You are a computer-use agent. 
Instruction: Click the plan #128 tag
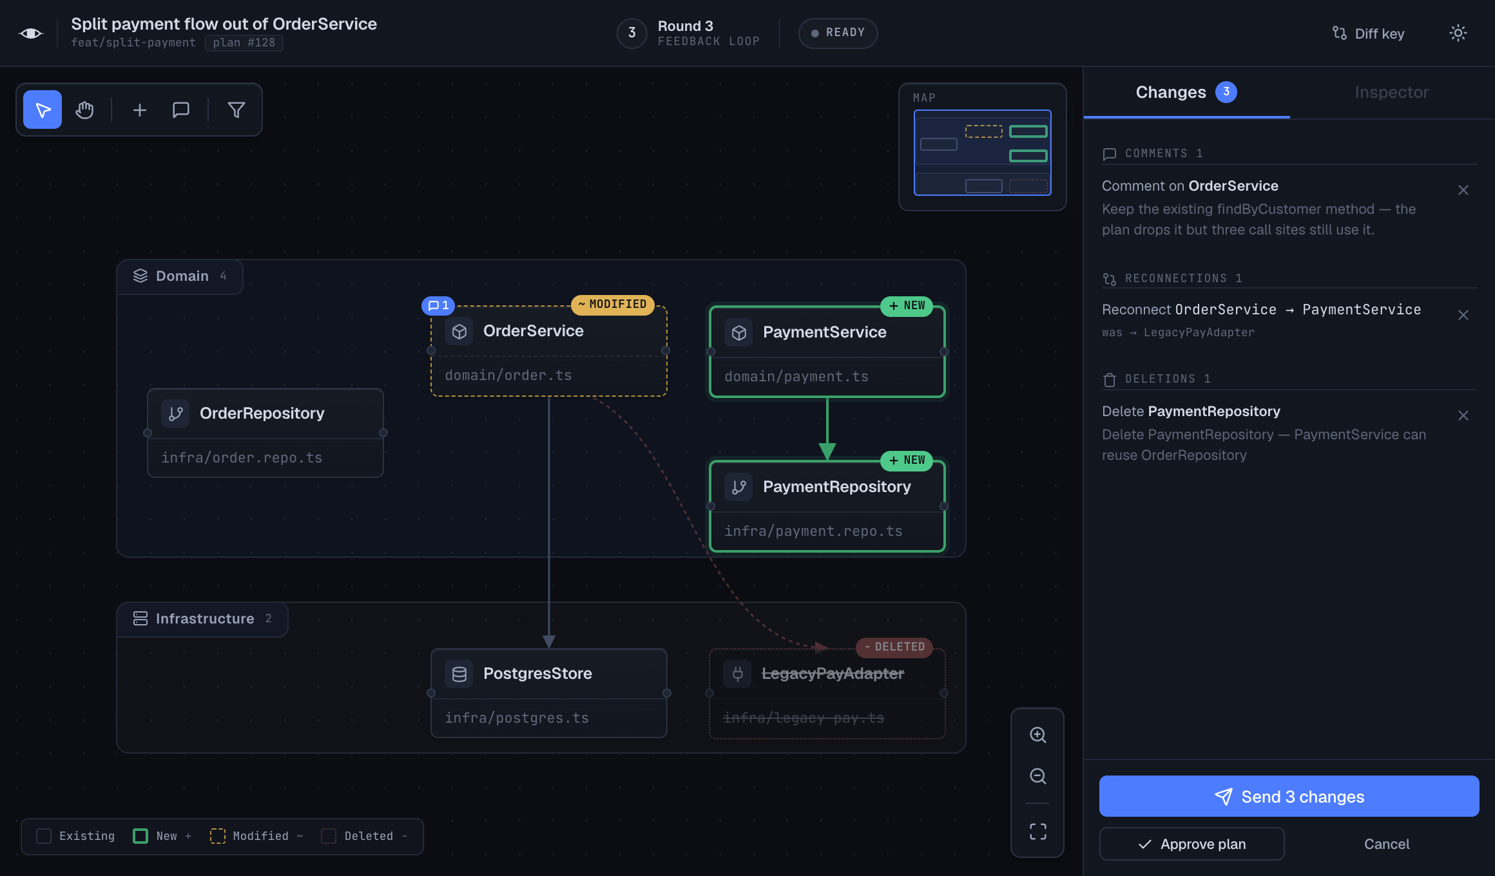pos(244,43)
